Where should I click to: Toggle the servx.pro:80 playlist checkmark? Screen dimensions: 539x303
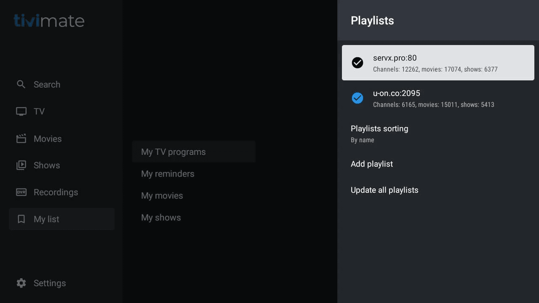(358, 63)
